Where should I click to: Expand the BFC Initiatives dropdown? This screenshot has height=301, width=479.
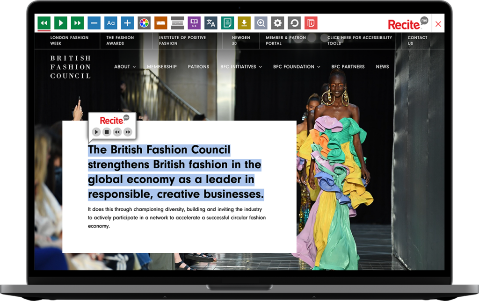[x=241, y=66]
